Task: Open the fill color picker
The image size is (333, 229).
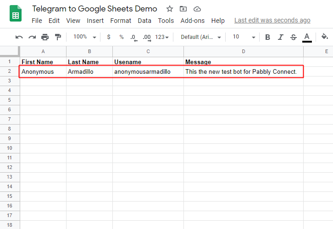Action: [324, 37]
